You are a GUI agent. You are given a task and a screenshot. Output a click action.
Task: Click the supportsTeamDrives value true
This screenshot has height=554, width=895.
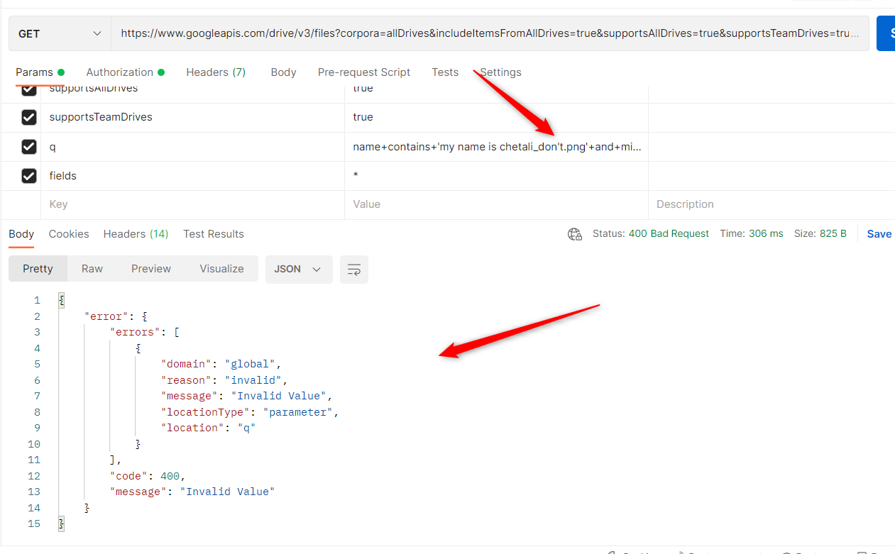(x=363, y=117)
